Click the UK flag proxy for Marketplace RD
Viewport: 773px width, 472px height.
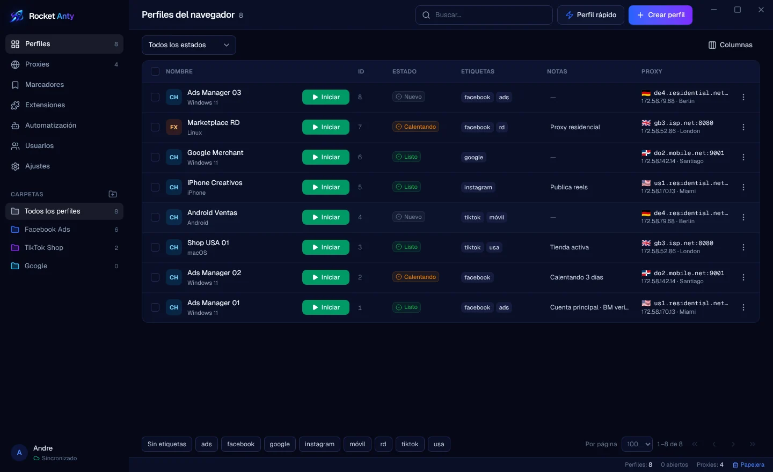point(646,123)
